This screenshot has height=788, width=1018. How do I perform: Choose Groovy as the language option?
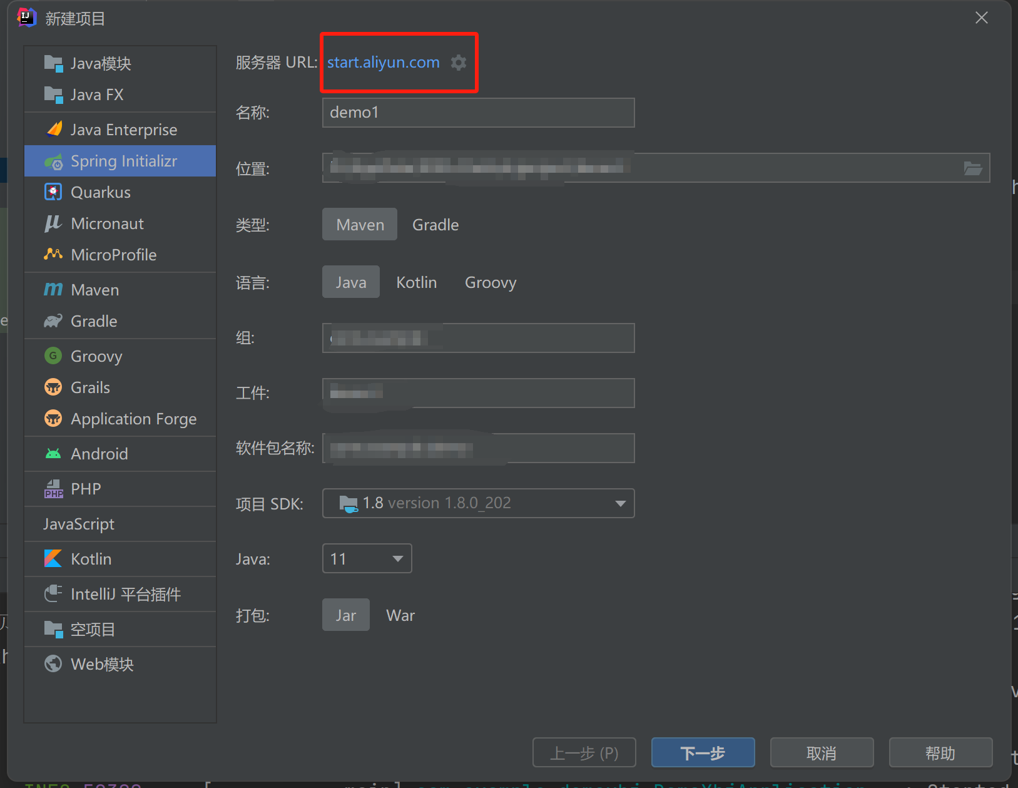[491, 282]
